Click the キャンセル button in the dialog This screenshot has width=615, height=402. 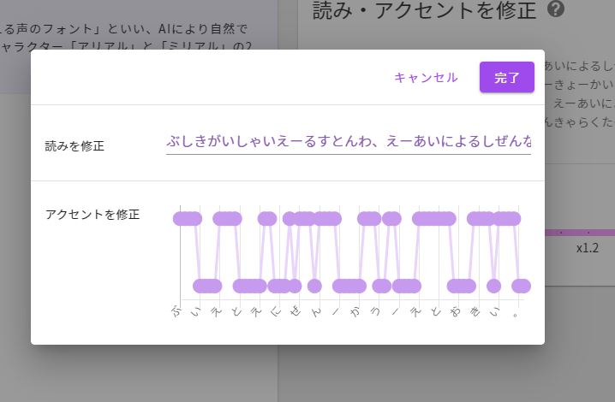click(426, 78)
